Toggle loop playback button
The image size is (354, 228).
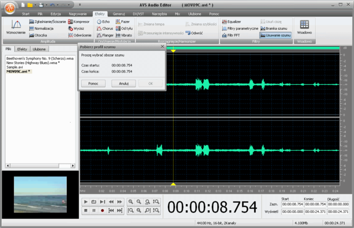(93, 201)
